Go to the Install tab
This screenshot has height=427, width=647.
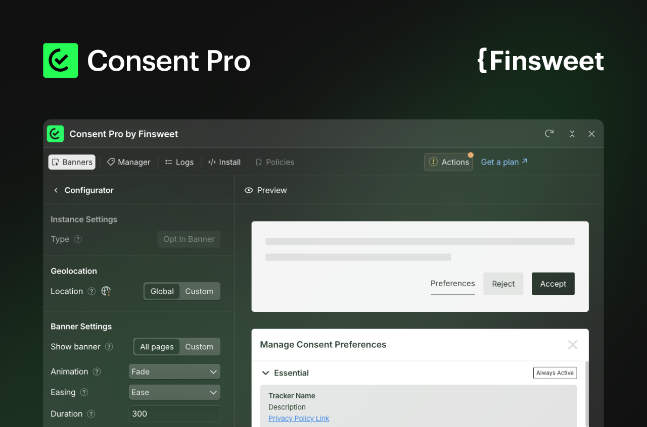224,162
